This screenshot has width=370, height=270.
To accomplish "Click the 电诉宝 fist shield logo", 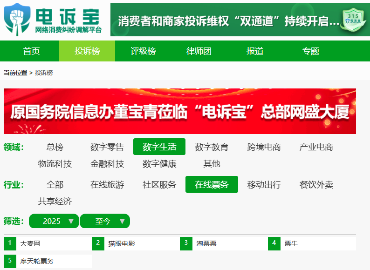I will click(17, 20).
